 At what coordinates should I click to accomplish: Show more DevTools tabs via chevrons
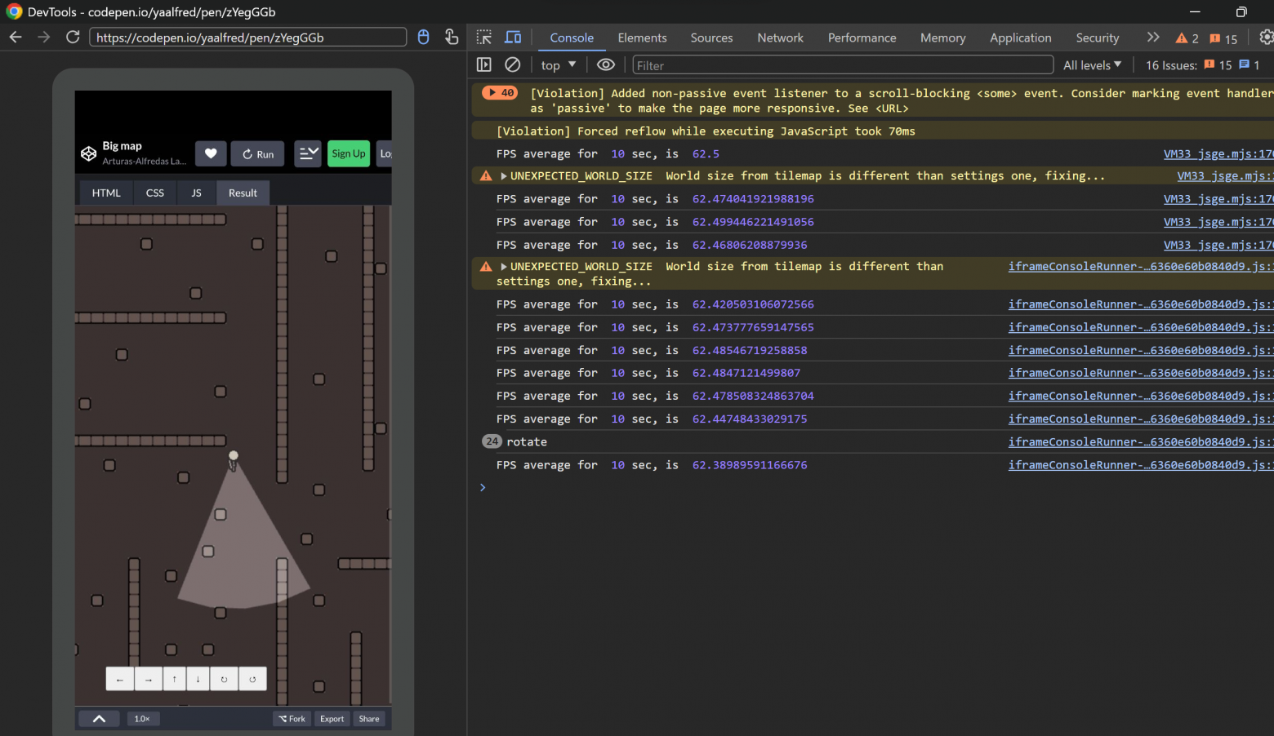(x=1152, y=38)
